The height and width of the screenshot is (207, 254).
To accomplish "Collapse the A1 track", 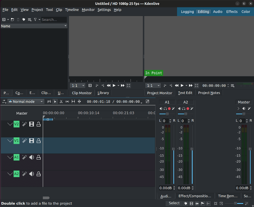I will click(10, 157).
